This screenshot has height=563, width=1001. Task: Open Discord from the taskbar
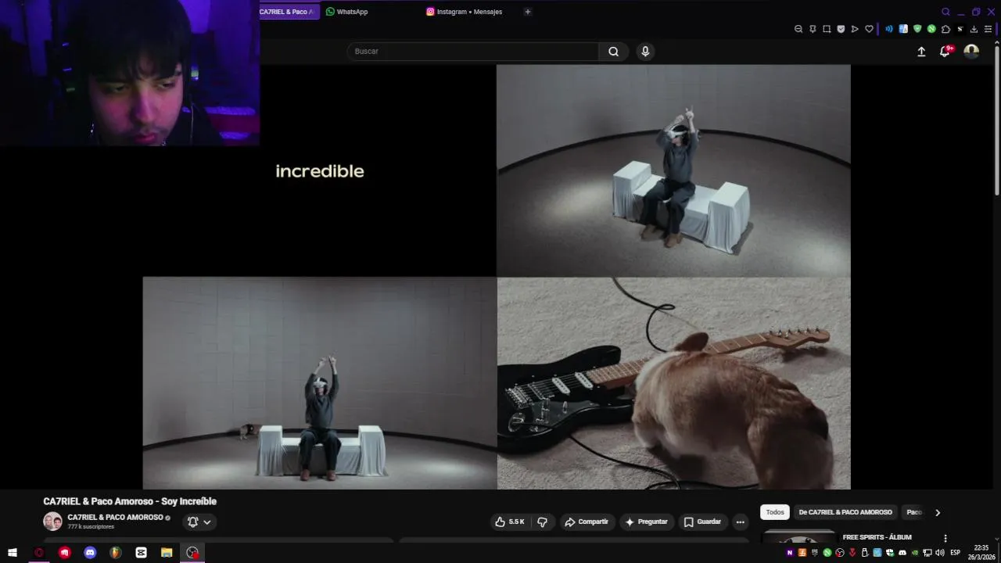point(90,553)
